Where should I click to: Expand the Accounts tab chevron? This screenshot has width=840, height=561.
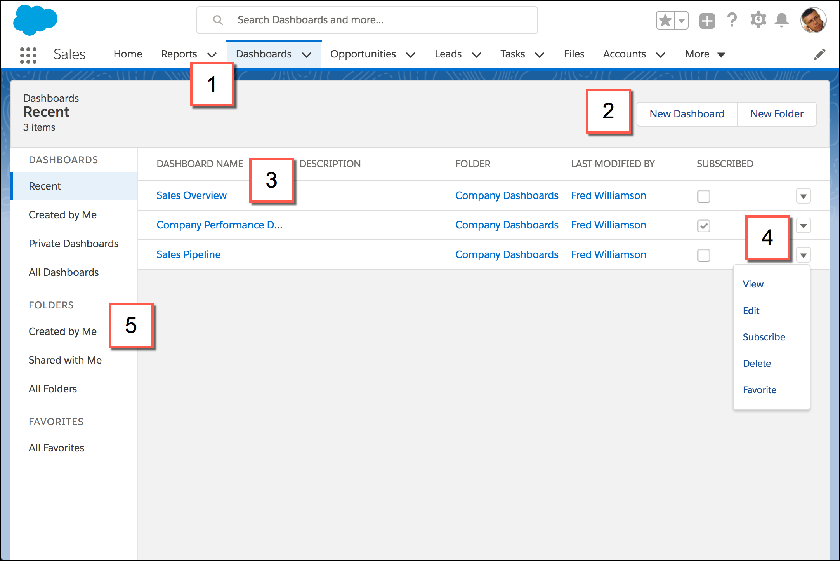click(661, 55)
